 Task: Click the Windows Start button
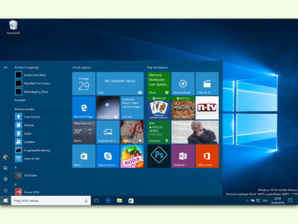[5, 201]
